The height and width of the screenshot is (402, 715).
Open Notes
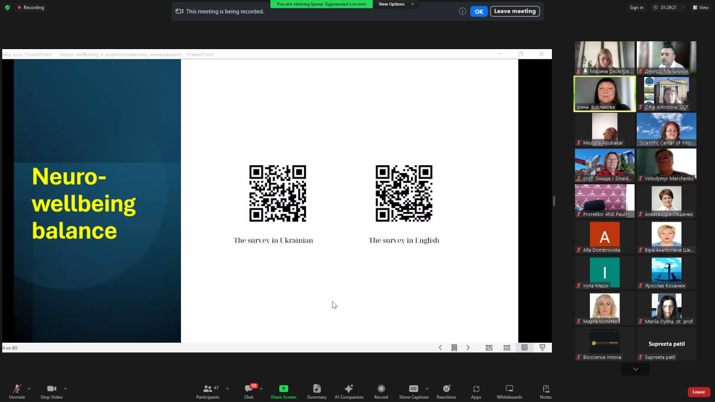[546, 391]
